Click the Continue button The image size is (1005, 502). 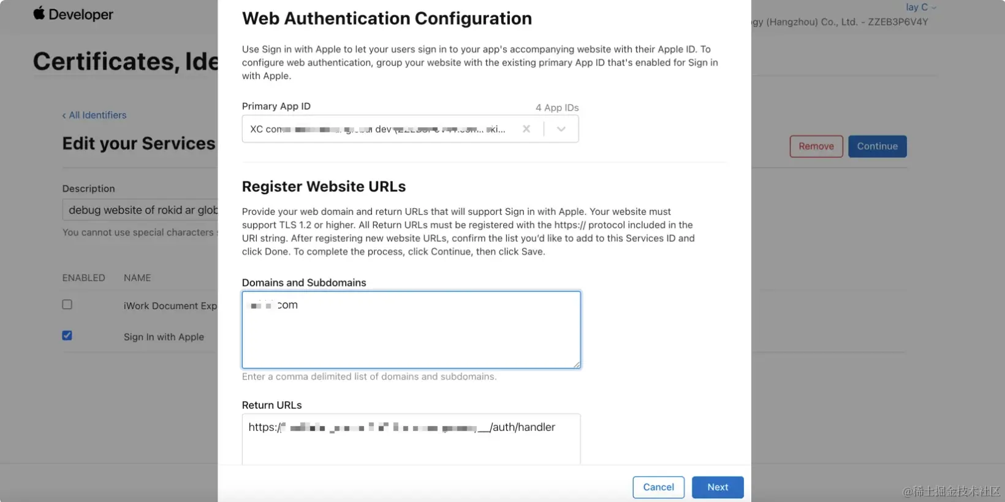[x=877, y=146]
